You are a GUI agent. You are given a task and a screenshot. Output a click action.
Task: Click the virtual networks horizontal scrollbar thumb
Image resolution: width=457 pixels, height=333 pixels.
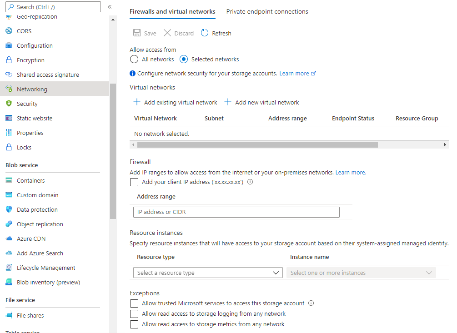tap(258, 144)
